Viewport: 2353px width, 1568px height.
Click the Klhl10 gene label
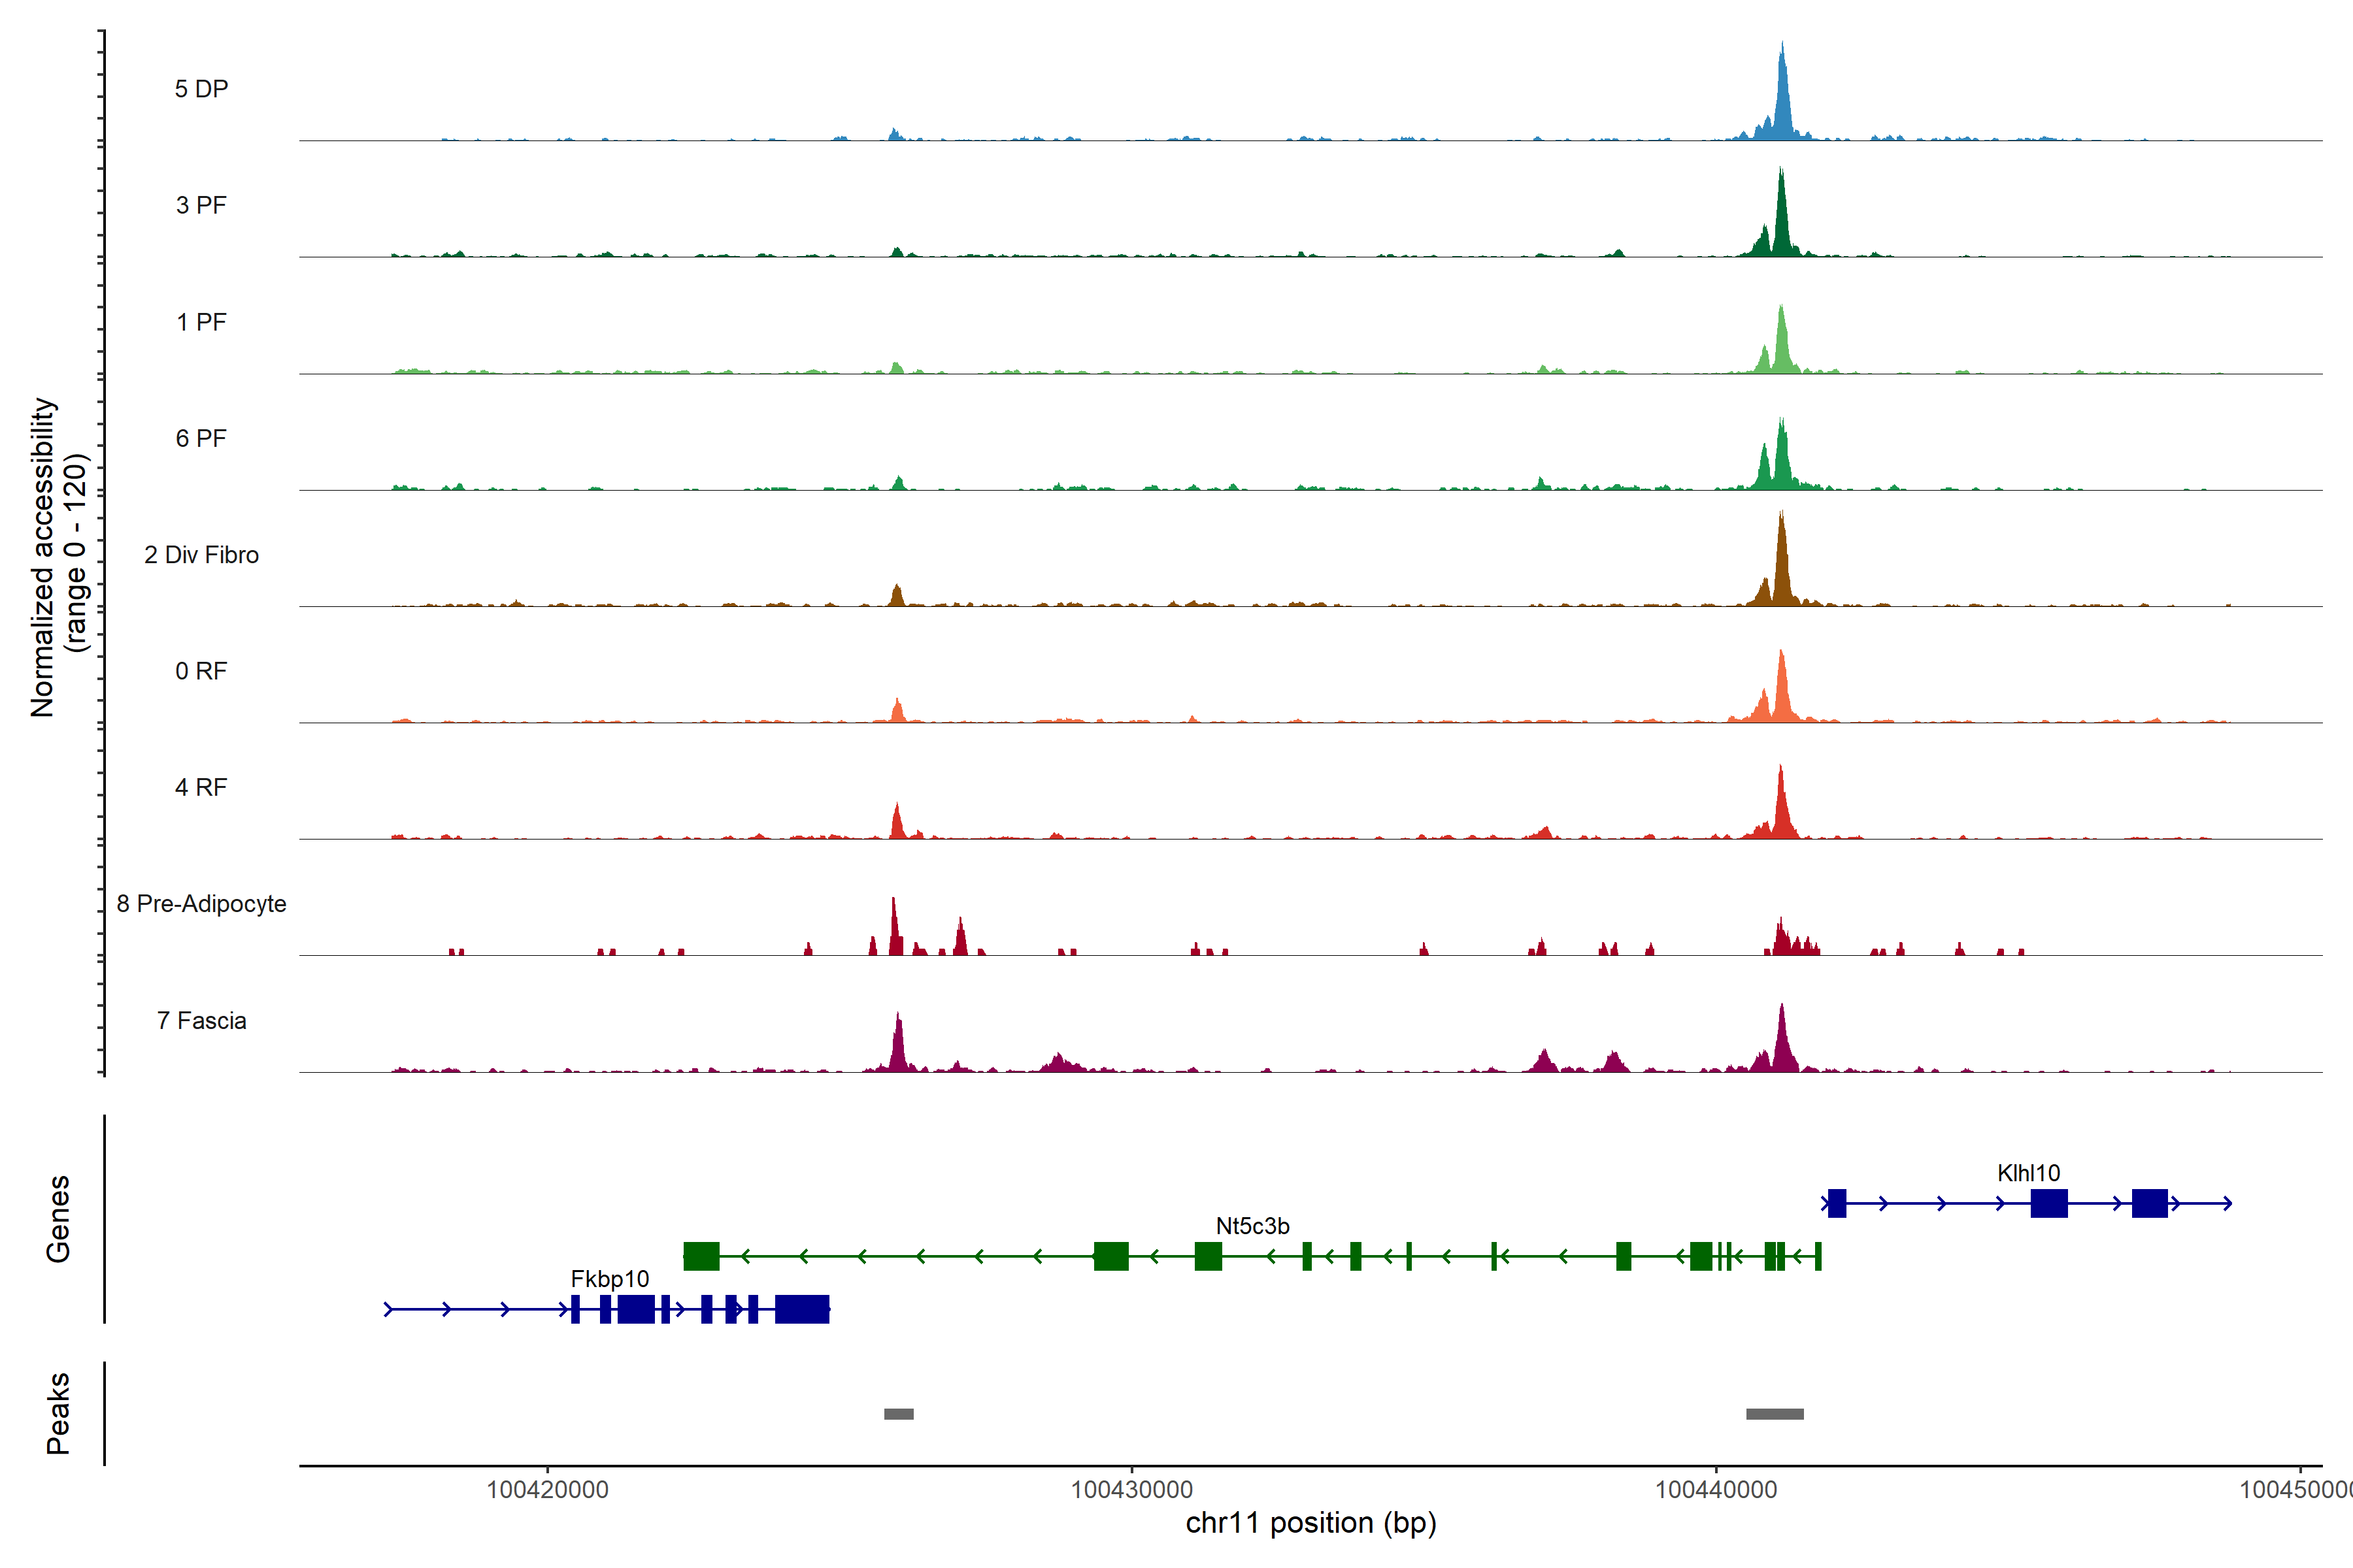pos(2028,1173)
